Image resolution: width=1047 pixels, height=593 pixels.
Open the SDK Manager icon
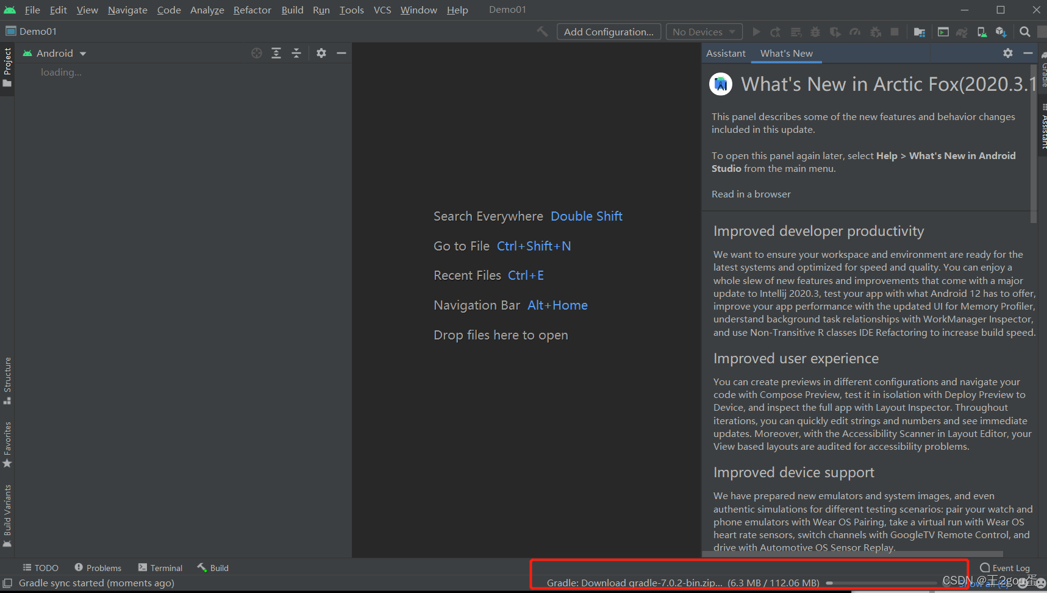1001,32
